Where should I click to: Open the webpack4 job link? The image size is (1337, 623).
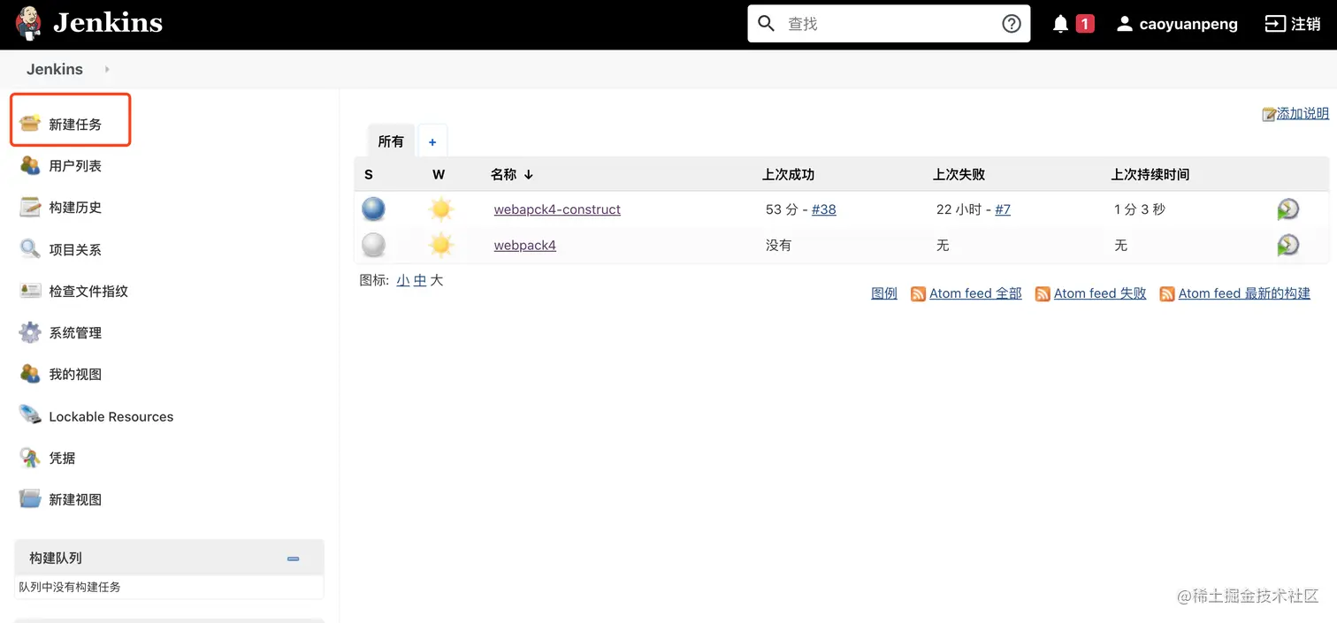click(525, 245)
